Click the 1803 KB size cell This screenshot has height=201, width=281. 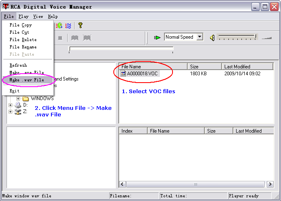198,74
